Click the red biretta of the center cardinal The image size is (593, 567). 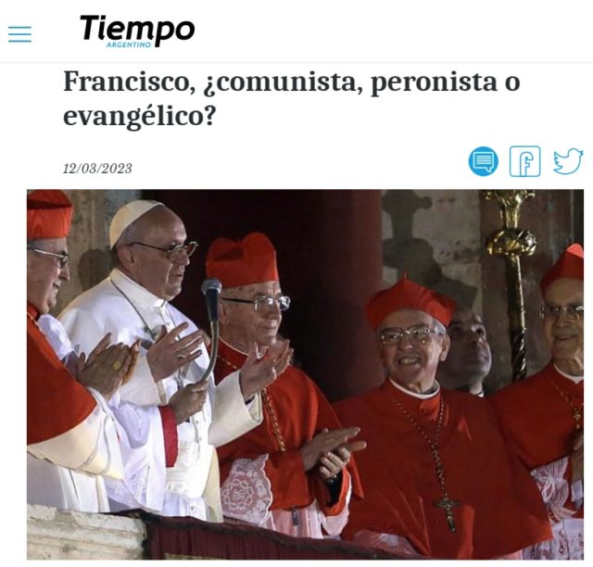[242, 259]
